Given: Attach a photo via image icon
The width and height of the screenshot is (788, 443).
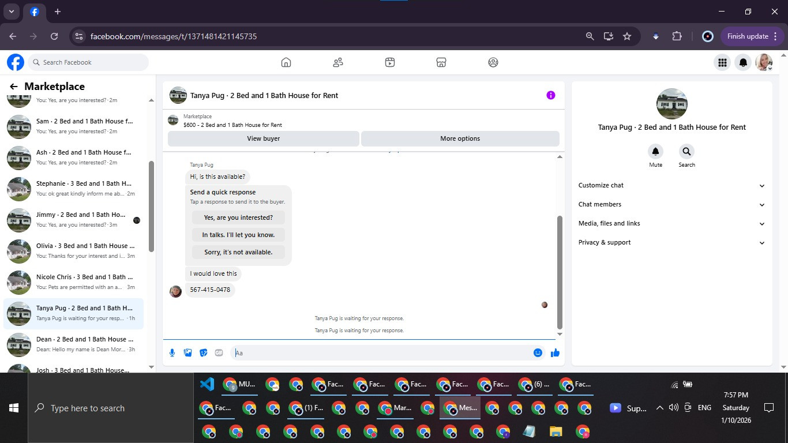Looking at the screenshot, I should tap(187, 352).
